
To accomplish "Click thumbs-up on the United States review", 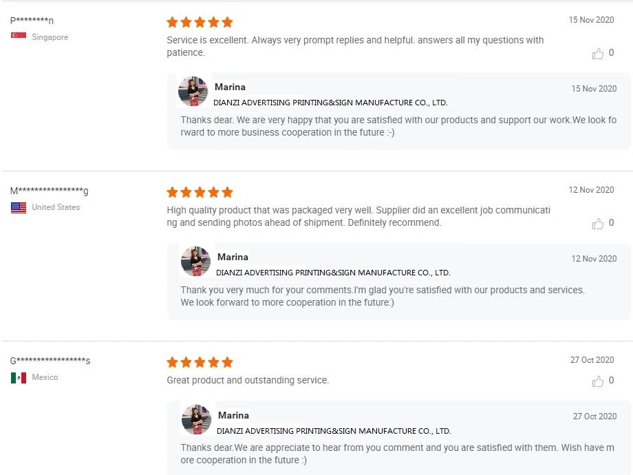I will 598,224.
